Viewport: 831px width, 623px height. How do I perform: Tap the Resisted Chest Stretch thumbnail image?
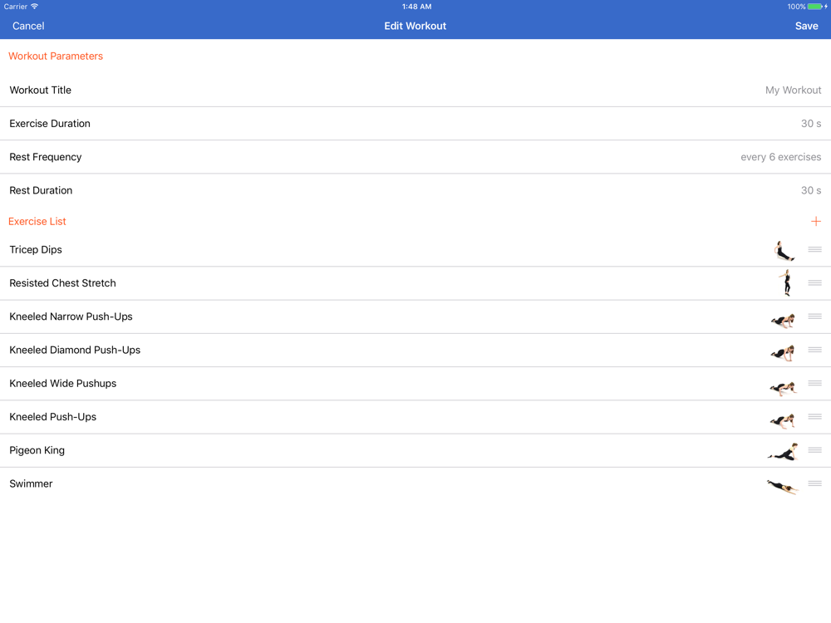(x=786, y=282)
